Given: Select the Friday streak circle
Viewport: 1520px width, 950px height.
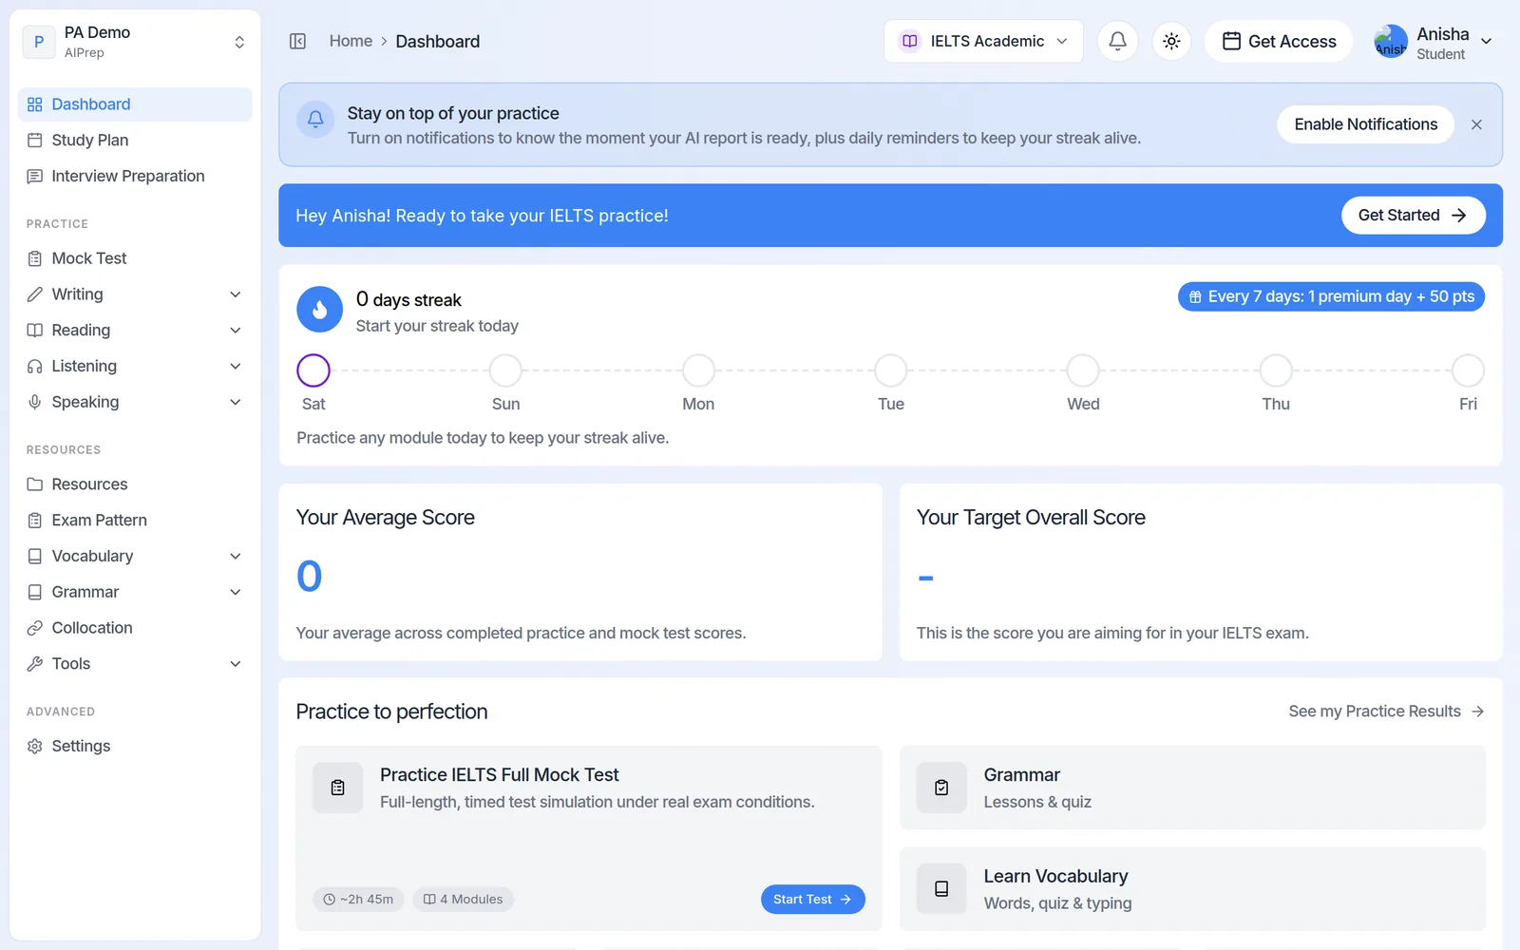Looking at the screenshot, I should [1468, 370].
